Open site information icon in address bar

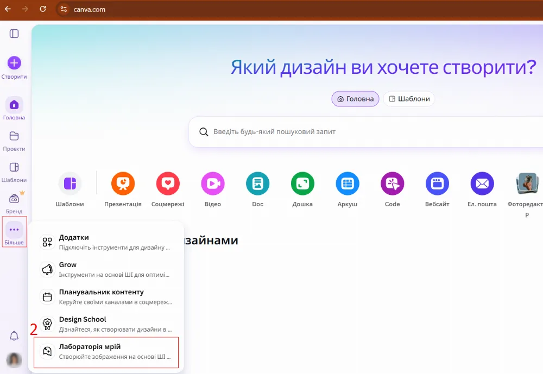(64, 9)
